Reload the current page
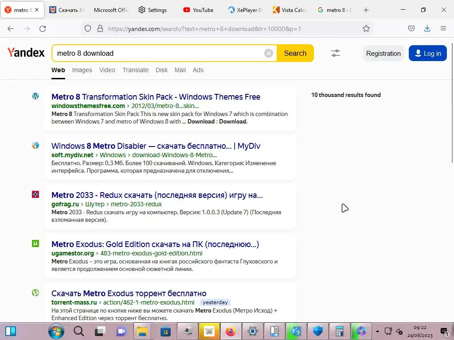Image resolution: width=454 pixels, height=340 pixels. point(43,29)
